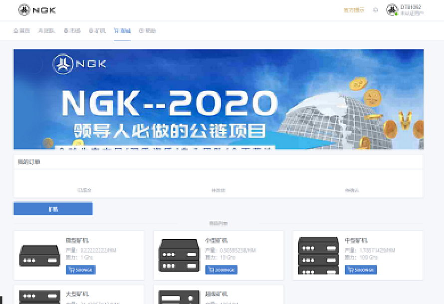Buy the medium miner via cart button

[x=361, y=270]
